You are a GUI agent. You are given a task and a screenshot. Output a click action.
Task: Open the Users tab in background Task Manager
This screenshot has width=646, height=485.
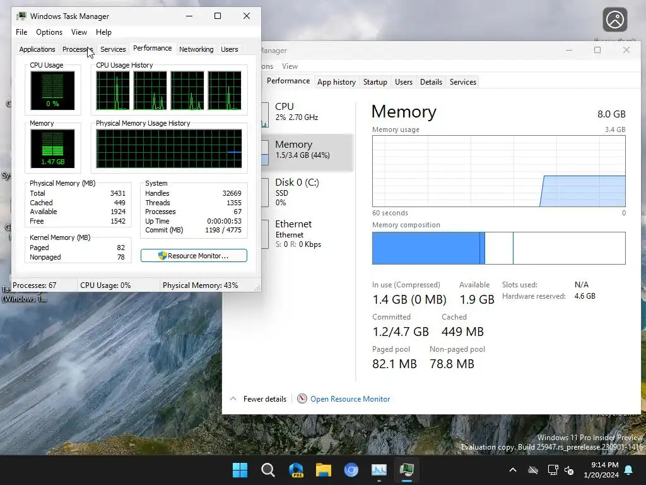click(x=403, y=81)
